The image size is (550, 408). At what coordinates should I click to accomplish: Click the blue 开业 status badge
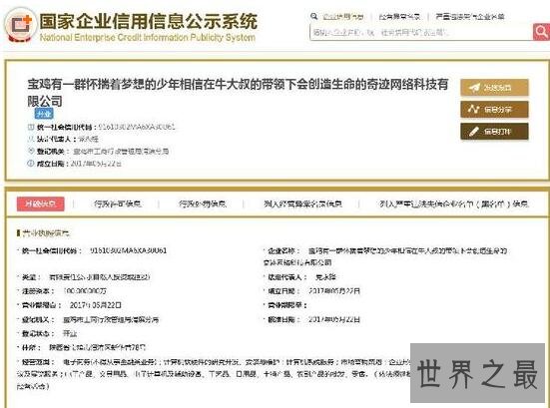44,114
